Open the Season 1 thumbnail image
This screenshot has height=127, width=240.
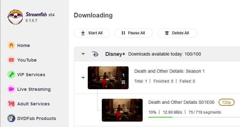click(108, 78)
